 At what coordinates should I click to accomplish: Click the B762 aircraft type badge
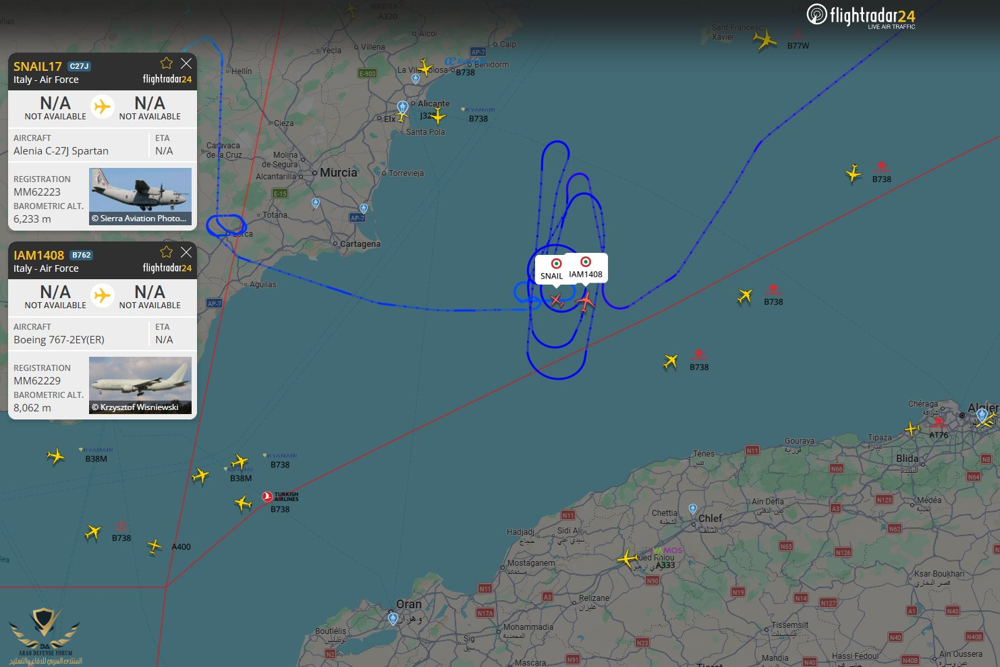pyautogui.click(x=82, y=255)
